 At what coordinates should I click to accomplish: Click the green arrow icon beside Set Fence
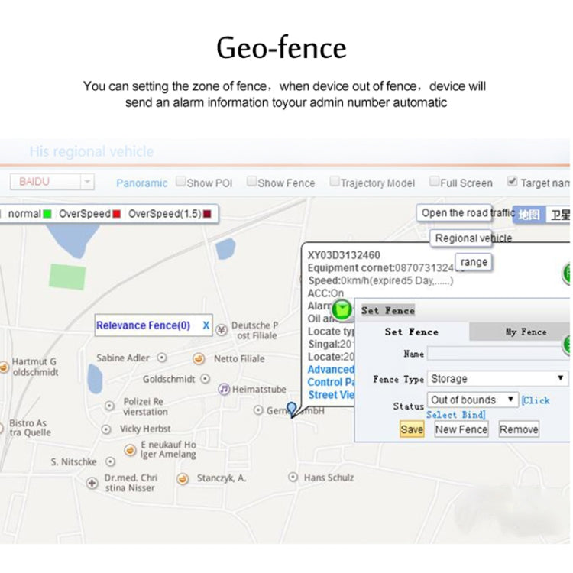click(343, 309)
